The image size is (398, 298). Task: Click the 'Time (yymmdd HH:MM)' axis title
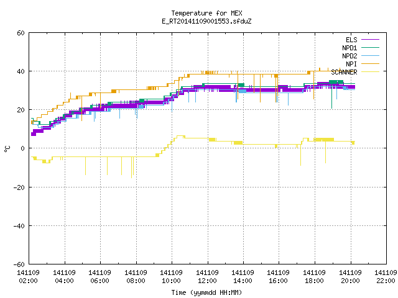pos(206,292)
